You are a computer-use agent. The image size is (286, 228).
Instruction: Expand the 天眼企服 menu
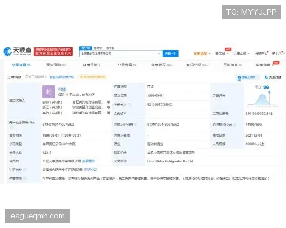242,53
